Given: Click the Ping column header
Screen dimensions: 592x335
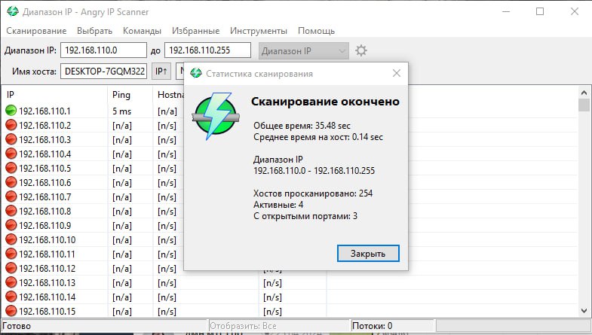Looking at the screenshot, I should click(x=121, y=95).
